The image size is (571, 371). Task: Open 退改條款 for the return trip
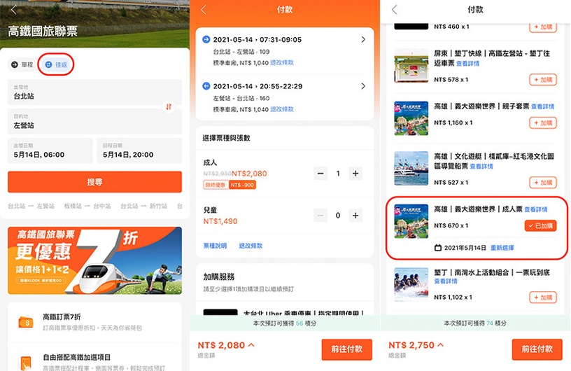tap(282, 109)
